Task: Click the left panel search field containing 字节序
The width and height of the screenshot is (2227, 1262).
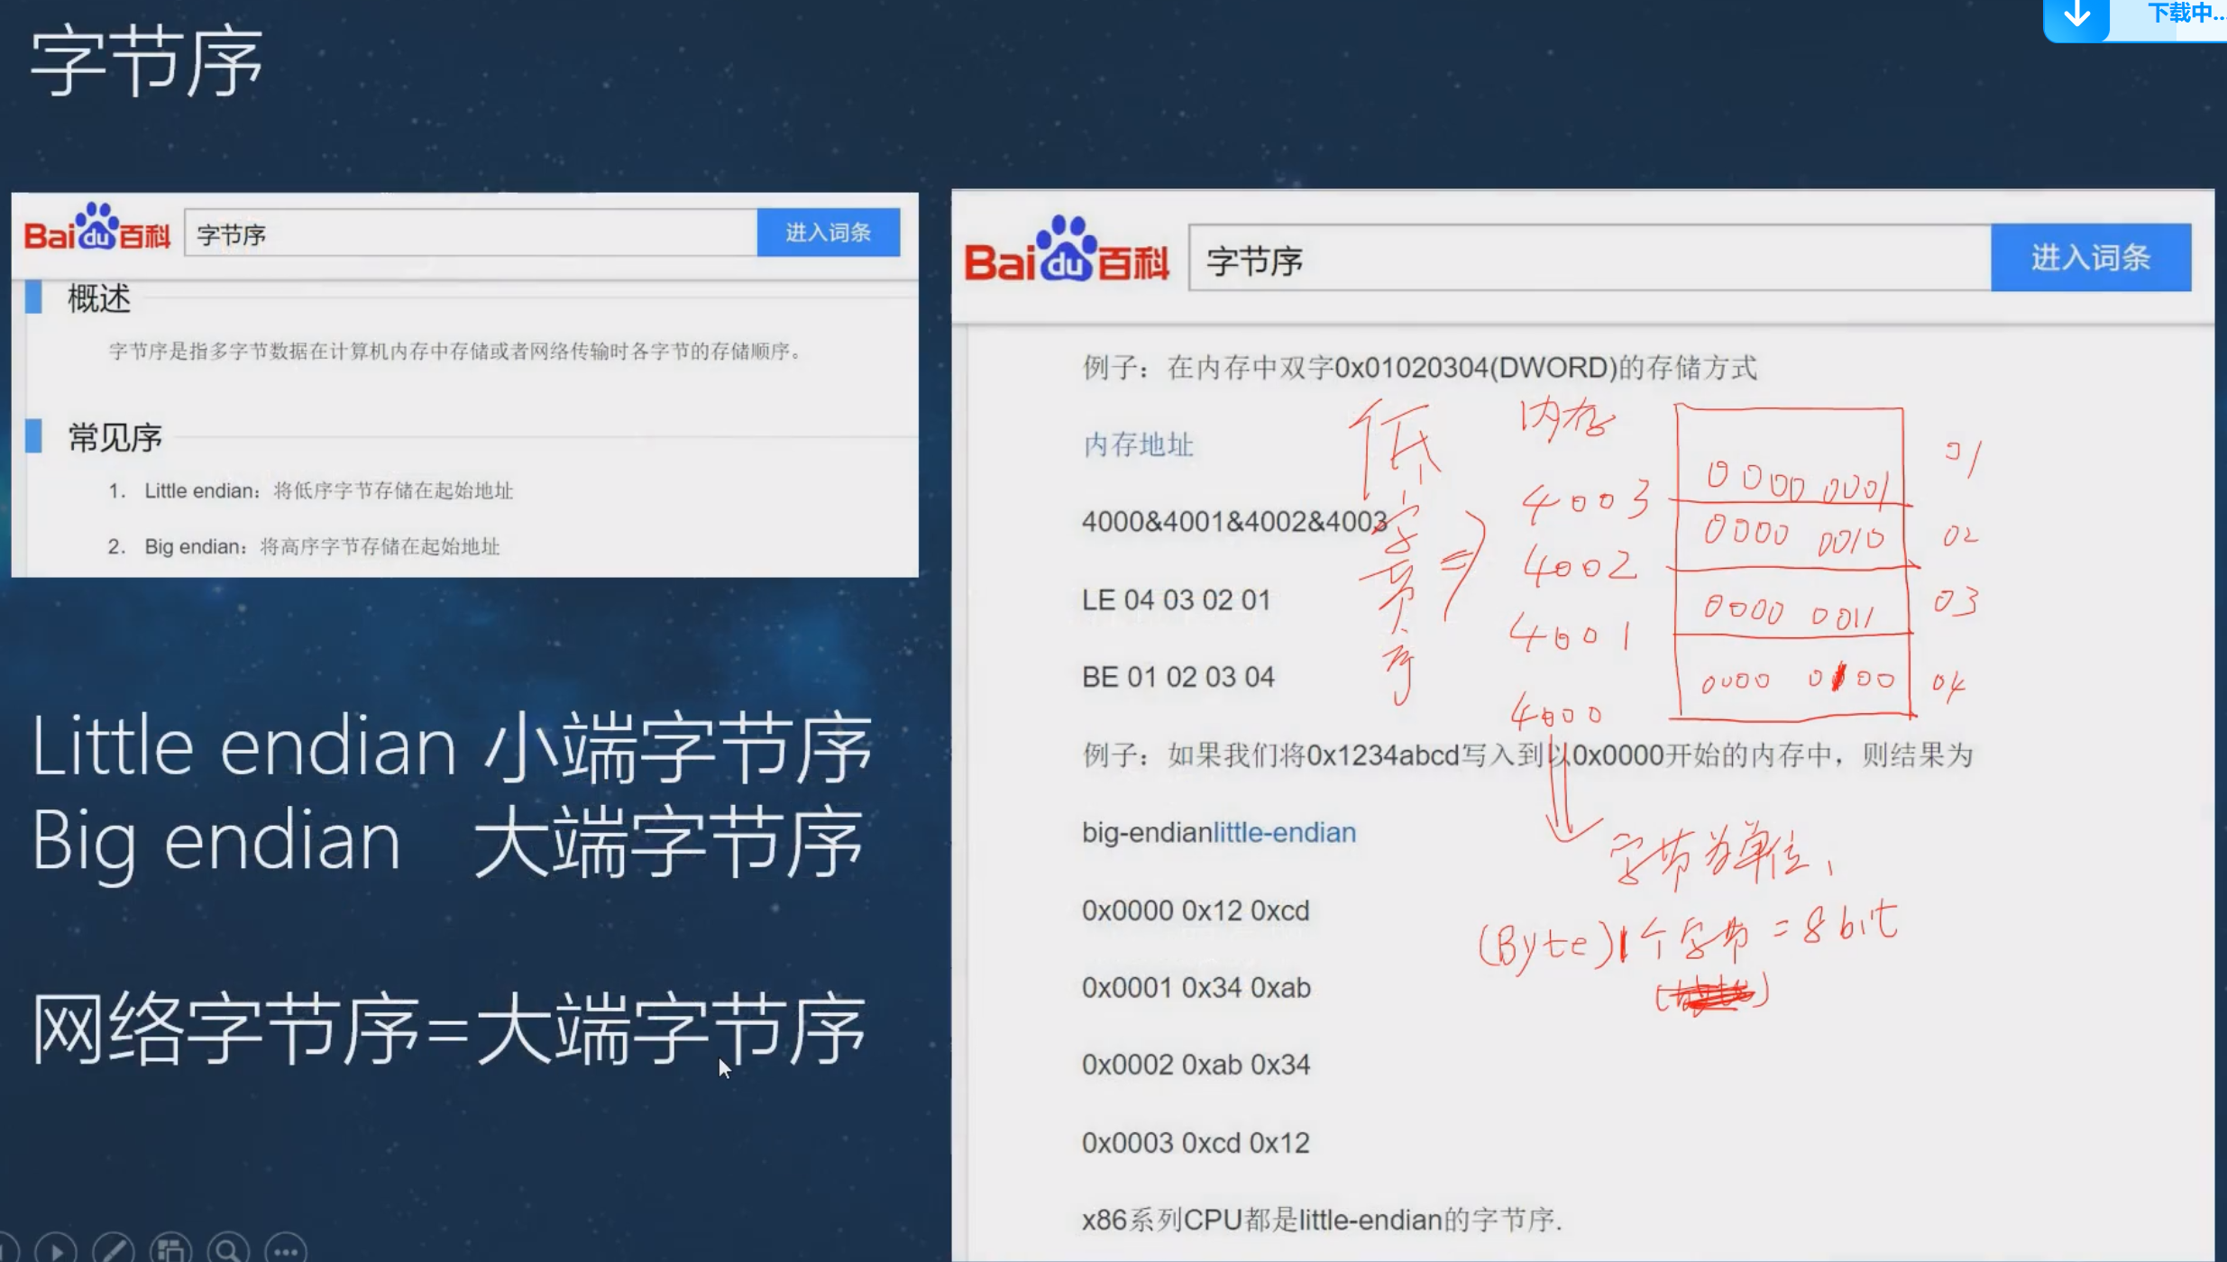Action: coord(471,233)
